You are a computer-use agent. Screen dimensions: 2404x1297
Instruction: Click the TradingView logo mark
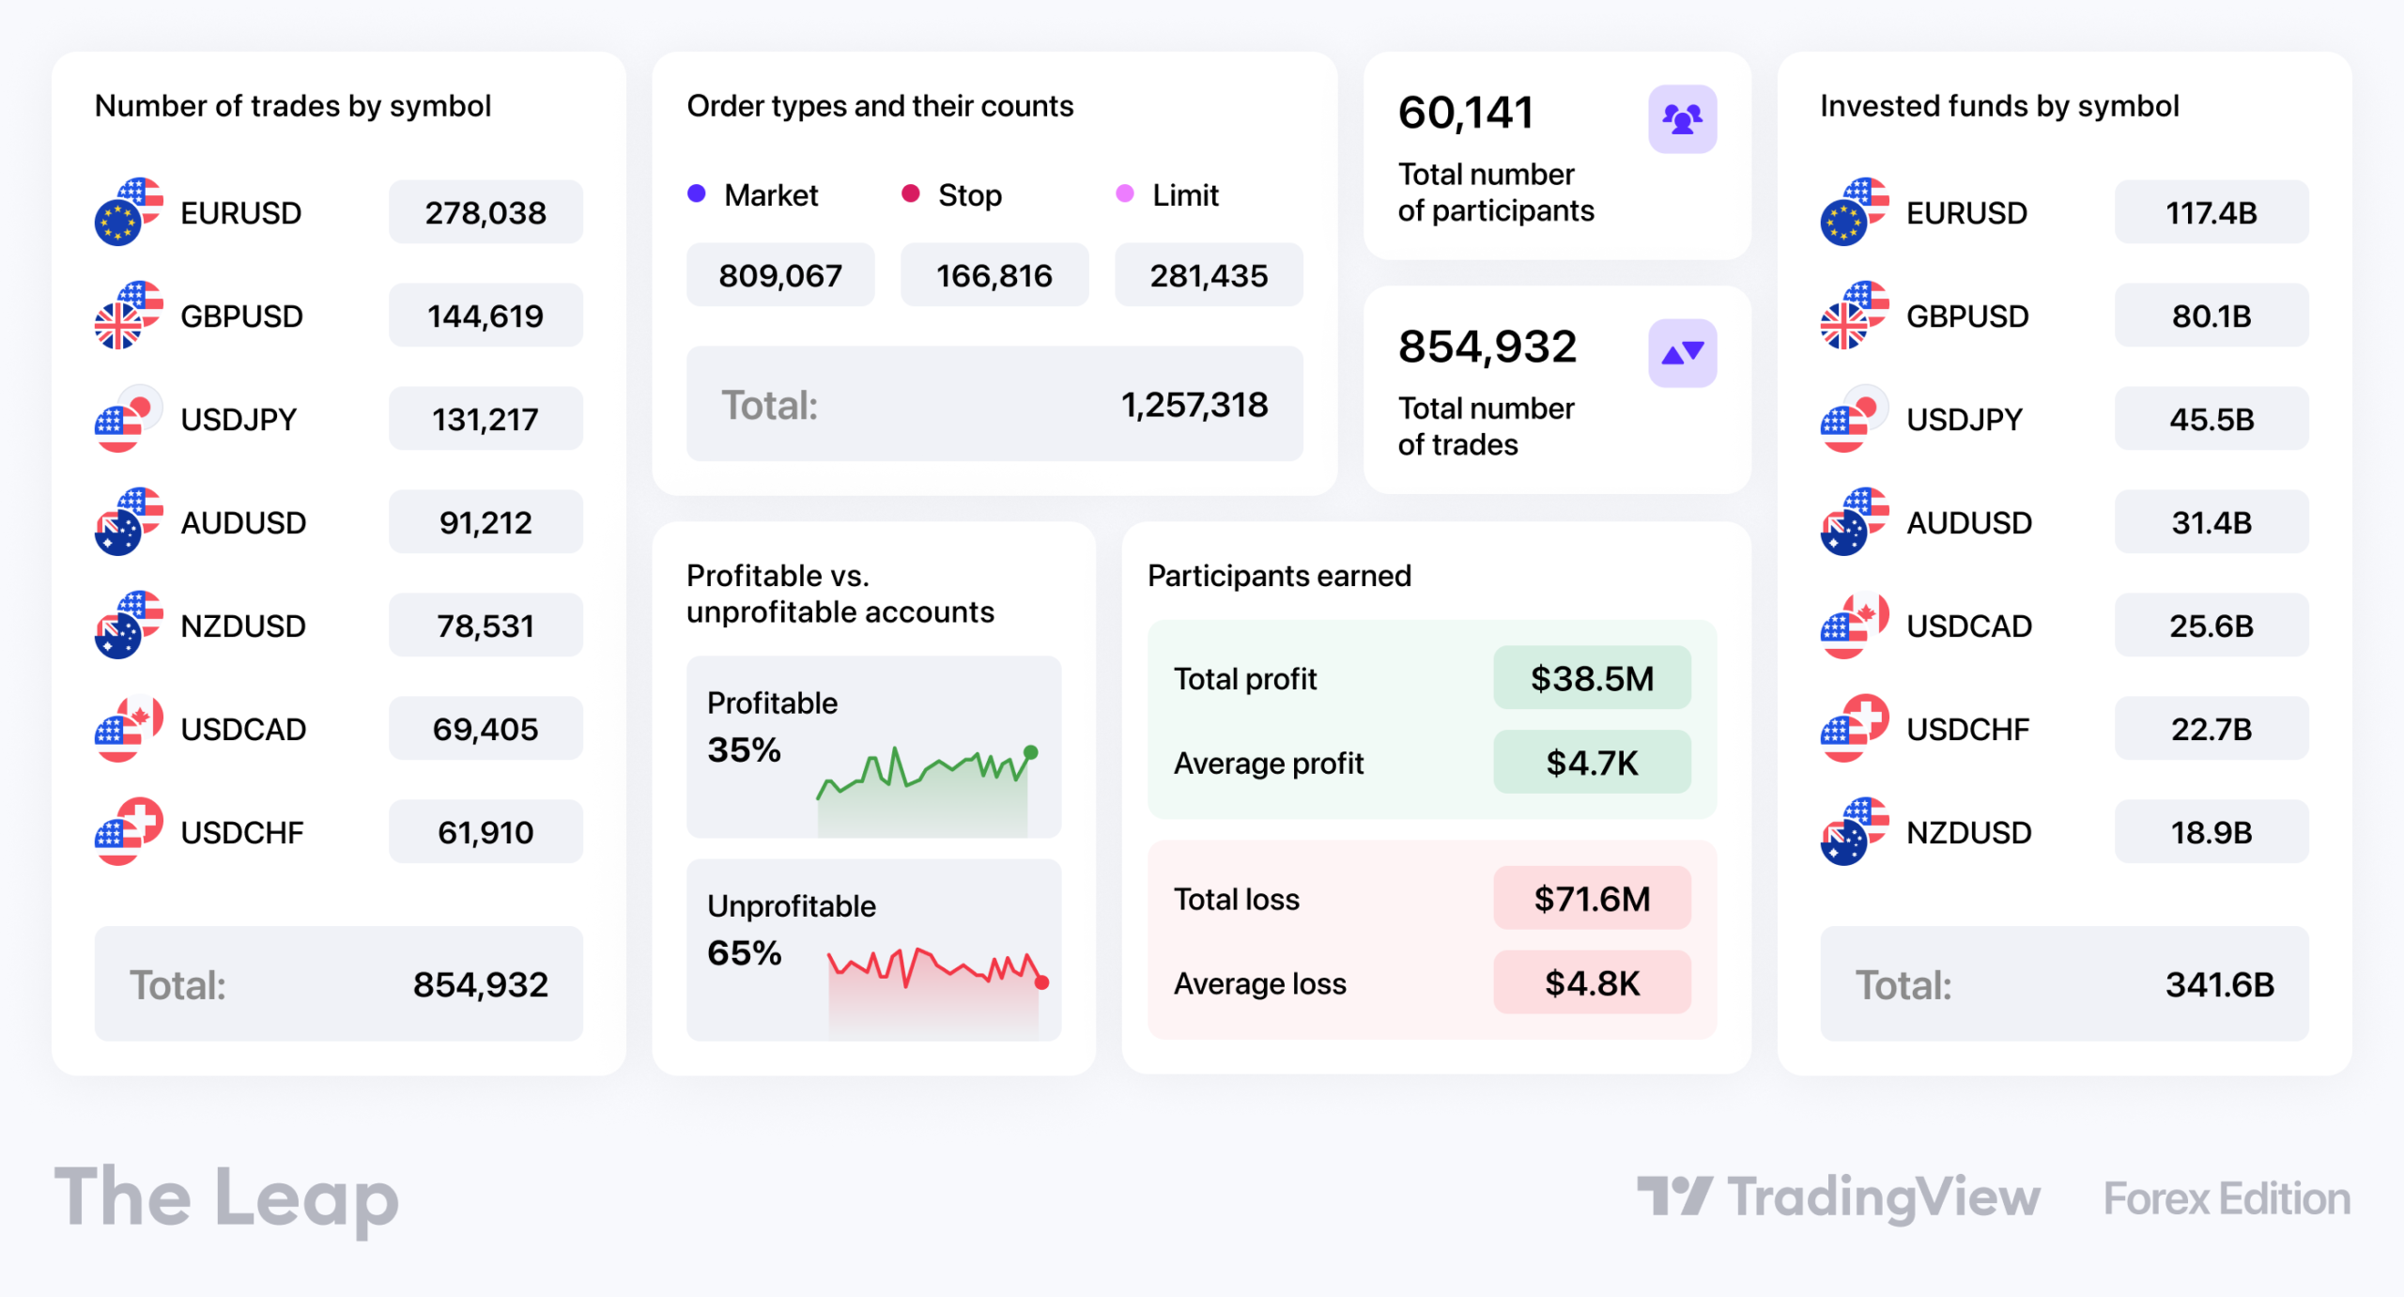click(x=1675, y=1196)
